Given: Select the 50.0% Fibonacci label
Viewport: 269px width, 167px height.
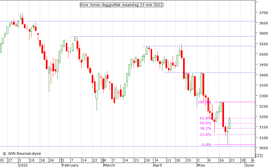Looking at the screenshot, I should (205, 123).
